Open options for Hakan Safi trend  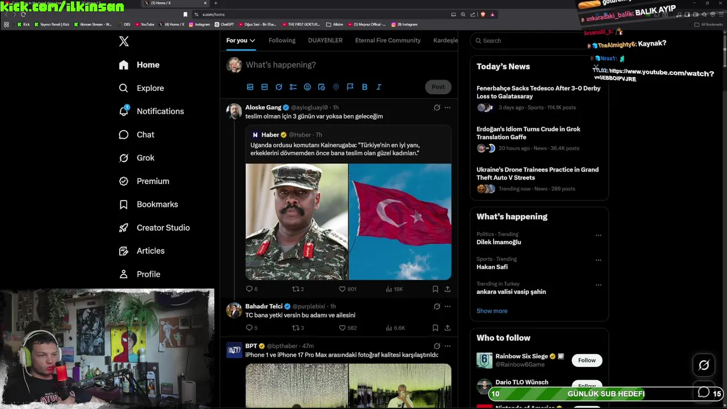point(598,260)
